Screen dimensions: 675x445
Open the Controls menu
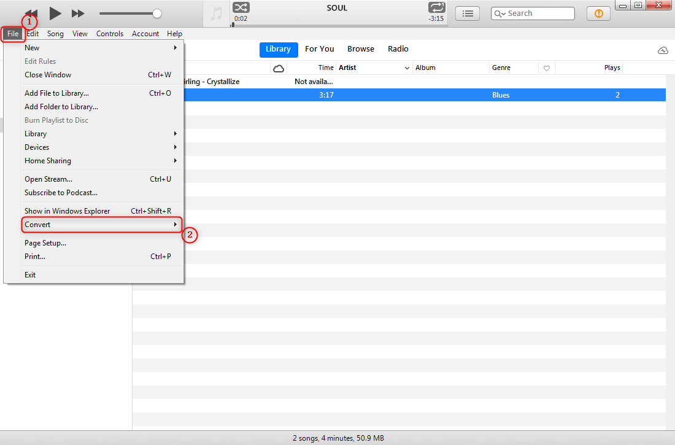110,34
